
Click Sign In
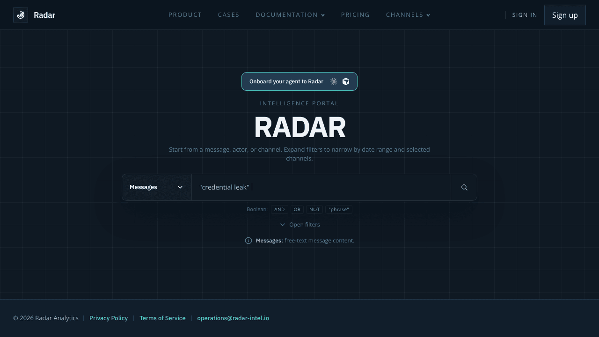(525, 15)
